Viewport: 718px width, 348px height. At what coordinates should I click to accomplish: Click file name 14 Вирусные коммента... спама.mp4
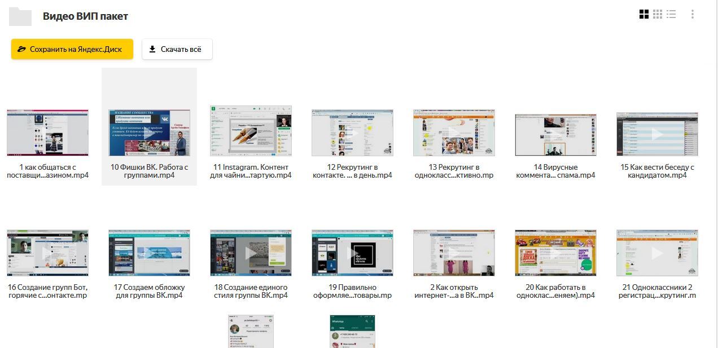pyautogui.click(x=555, y=171)
